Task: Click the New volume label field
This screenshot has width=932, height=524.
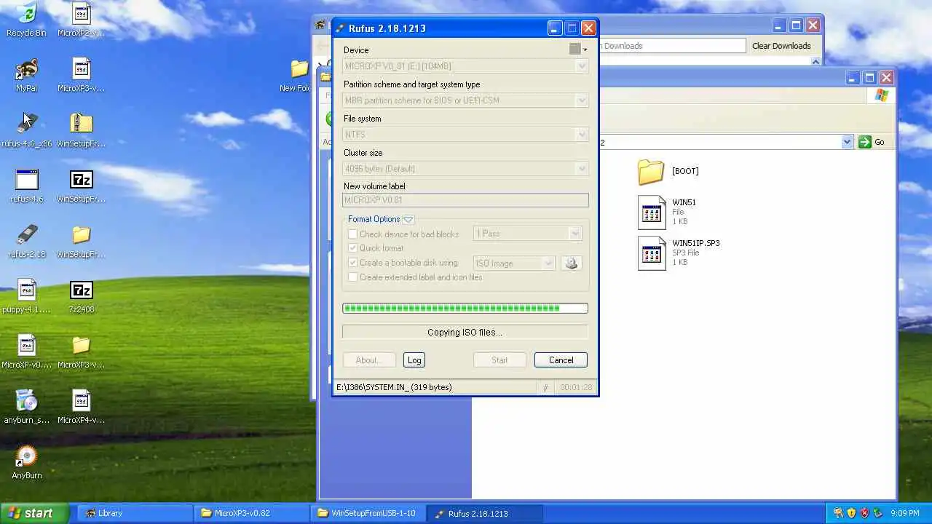Action: (x=465, y=200)
